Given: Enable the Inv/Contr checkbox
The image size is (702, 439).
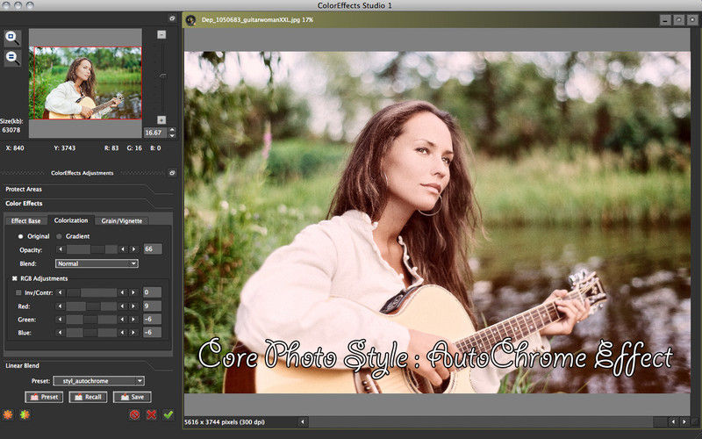Looking at the screenshot, I should pos(18,292).
